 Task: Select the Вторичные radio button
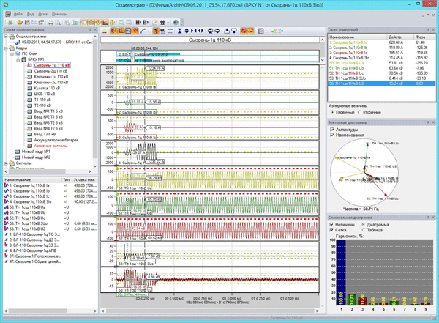[x=360, y=112]
